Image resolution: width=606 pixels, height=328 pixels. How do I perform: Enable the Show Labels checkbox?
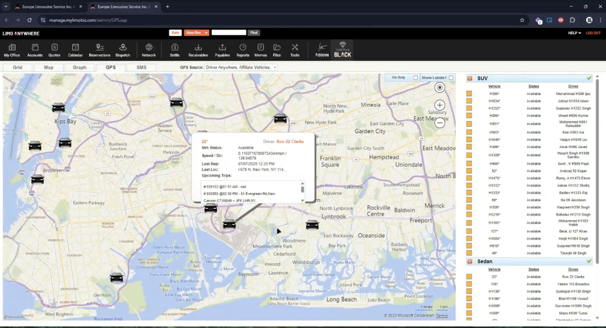point(451,77)
